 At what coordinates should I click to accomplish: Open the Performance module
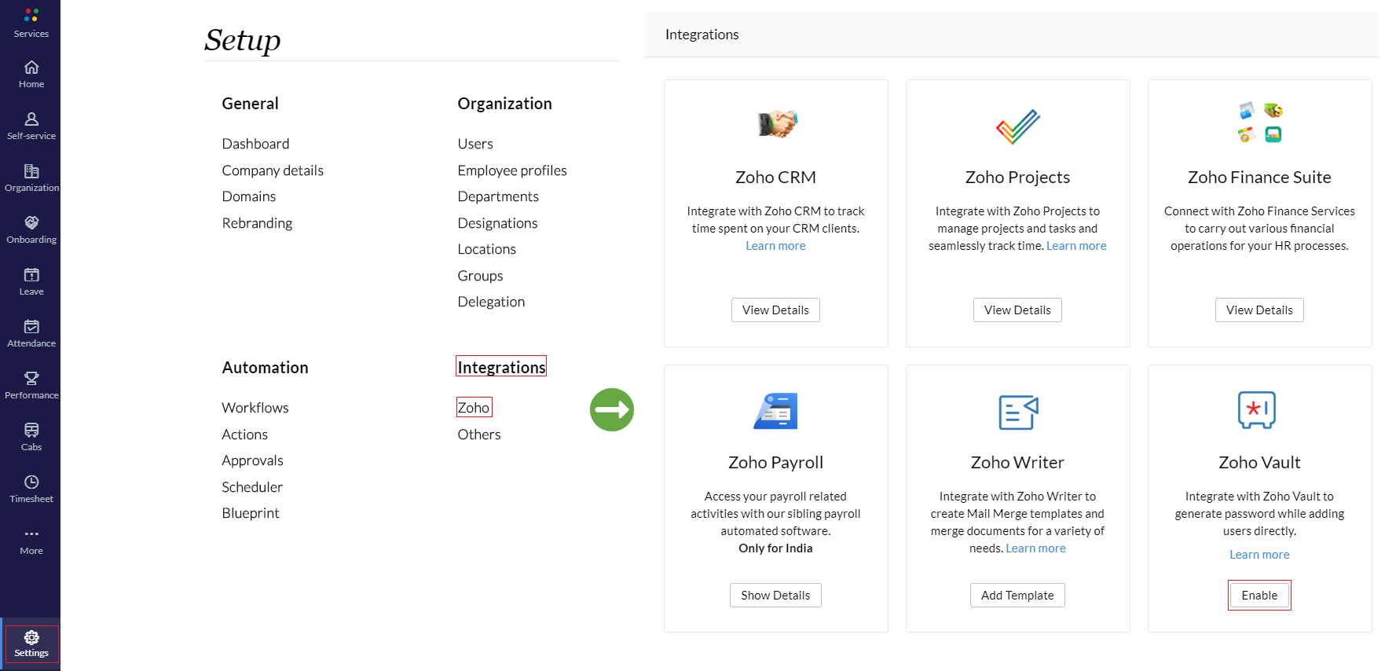click(x=31, y=385)
